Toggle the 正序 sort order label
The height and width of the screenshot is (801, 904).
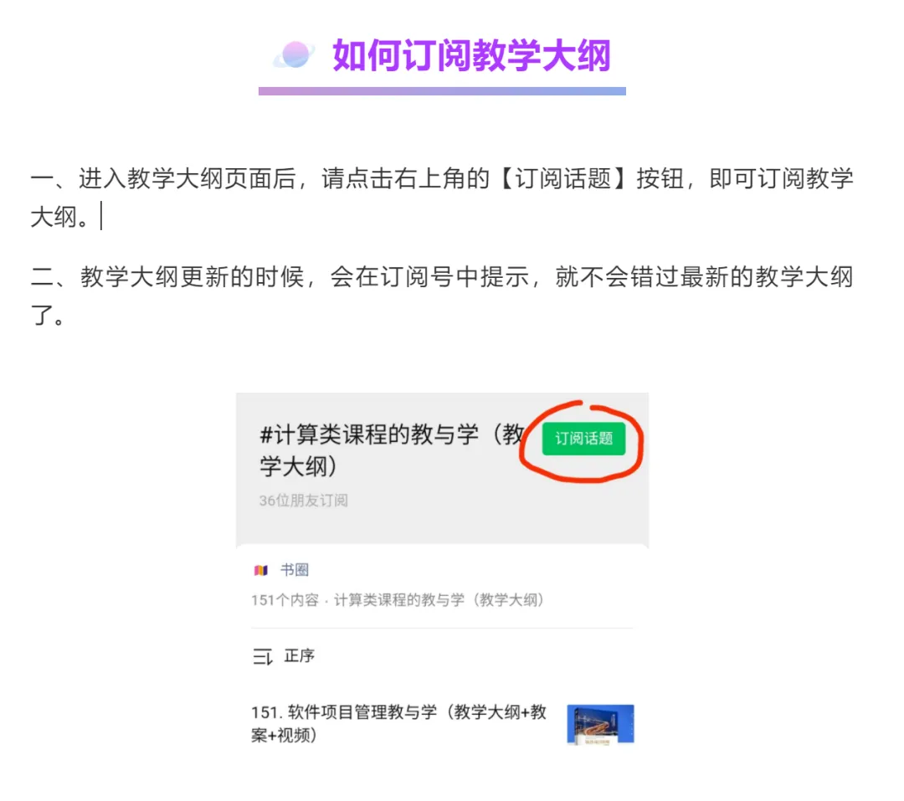coord(299,655)
